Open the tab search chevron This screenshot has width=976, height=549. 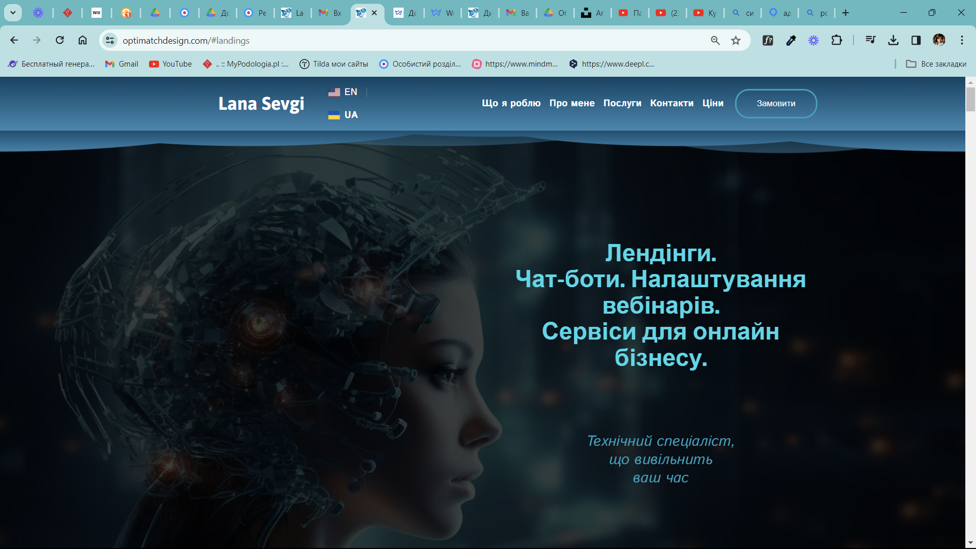coord(13,13)
